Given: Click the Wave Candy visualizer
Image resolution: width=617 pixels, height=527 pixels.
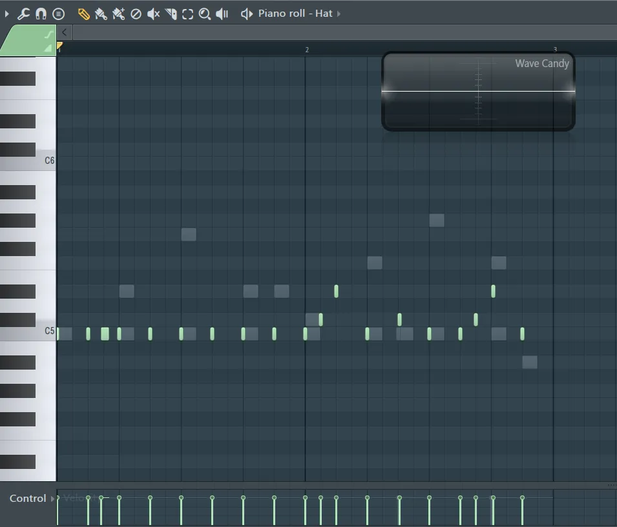Looking at the screenshot, I should [x=479, y=91].
